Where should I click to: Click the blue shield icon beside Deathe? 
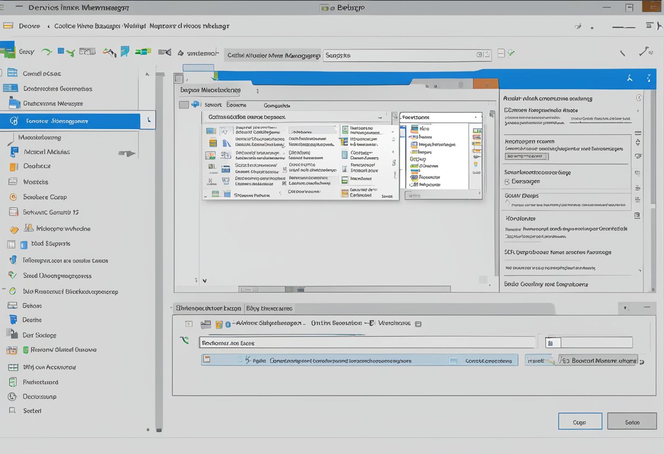click(13, 320)
